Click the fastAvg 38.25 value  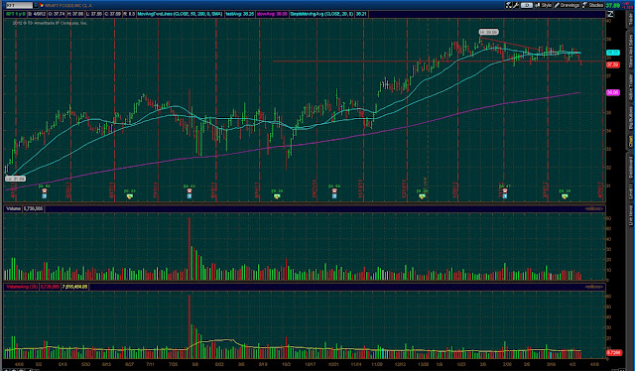click(x=240, y=14)
